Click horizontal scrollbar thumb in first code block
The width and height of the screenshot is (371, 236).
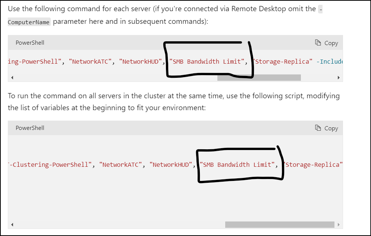tap(259, 77)
